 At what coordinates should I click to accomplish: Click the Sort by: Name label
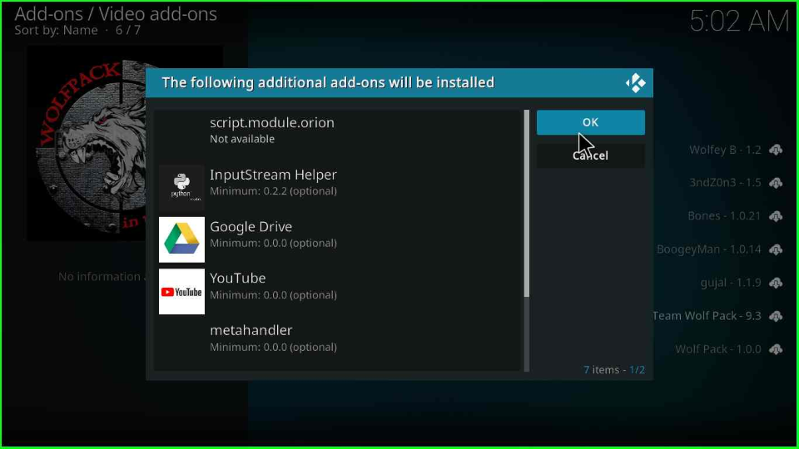tap(56, 31)
